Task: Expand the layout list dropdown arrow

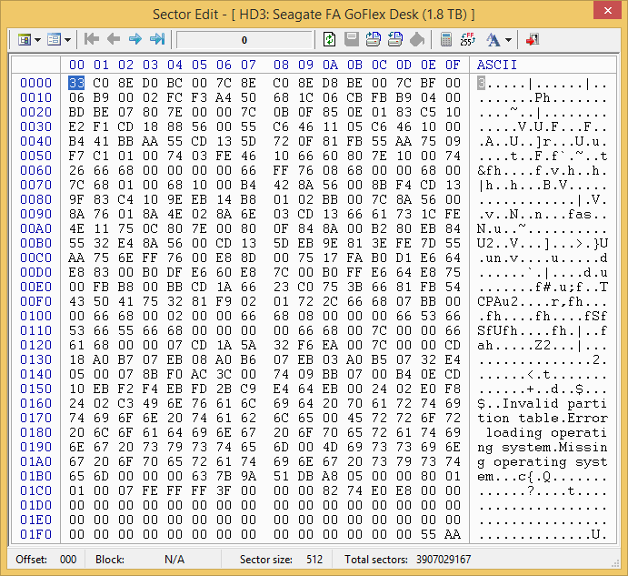Action: (67, 40)
